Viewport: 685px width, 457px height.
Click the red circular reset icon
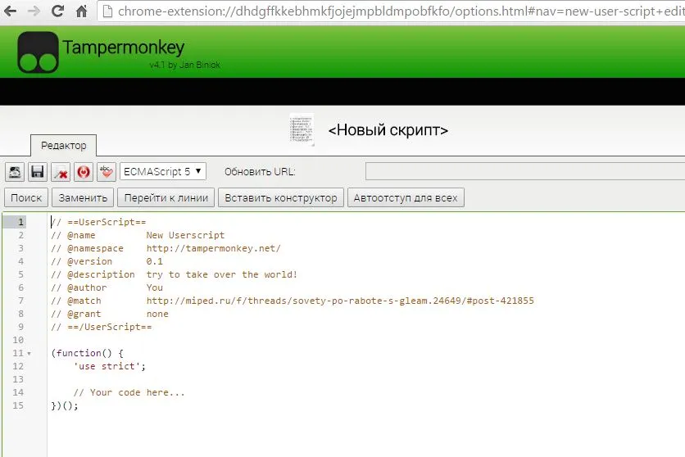(x=84, y=172)
